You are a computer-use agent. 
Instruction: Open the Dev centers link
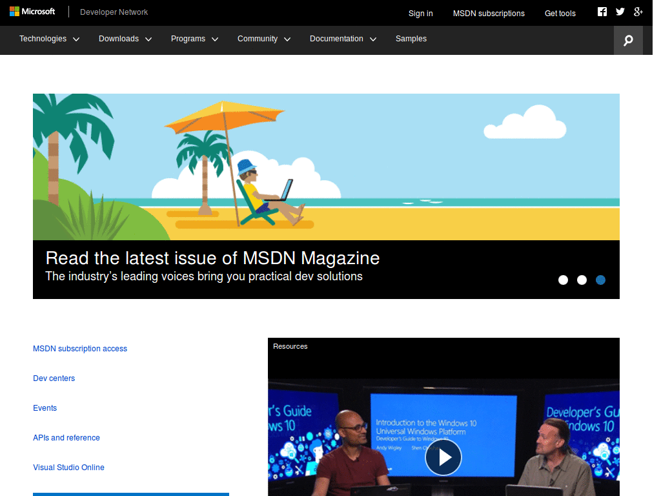point(54,378)
